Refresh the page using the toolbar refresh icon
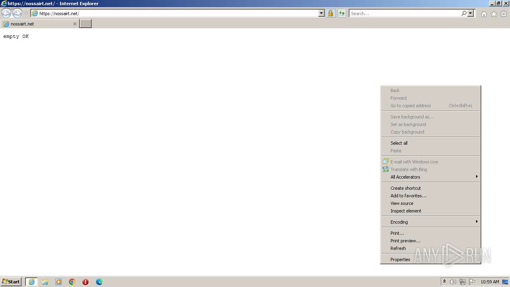Viewport: 510px width, 287px height. point(342,14)
